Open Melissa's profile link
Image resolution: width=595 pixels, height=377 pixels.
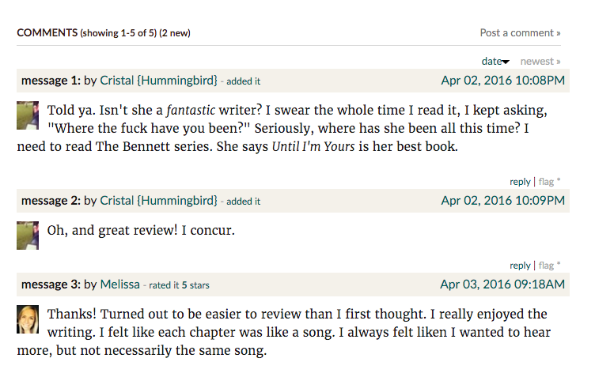coord(120,285)
